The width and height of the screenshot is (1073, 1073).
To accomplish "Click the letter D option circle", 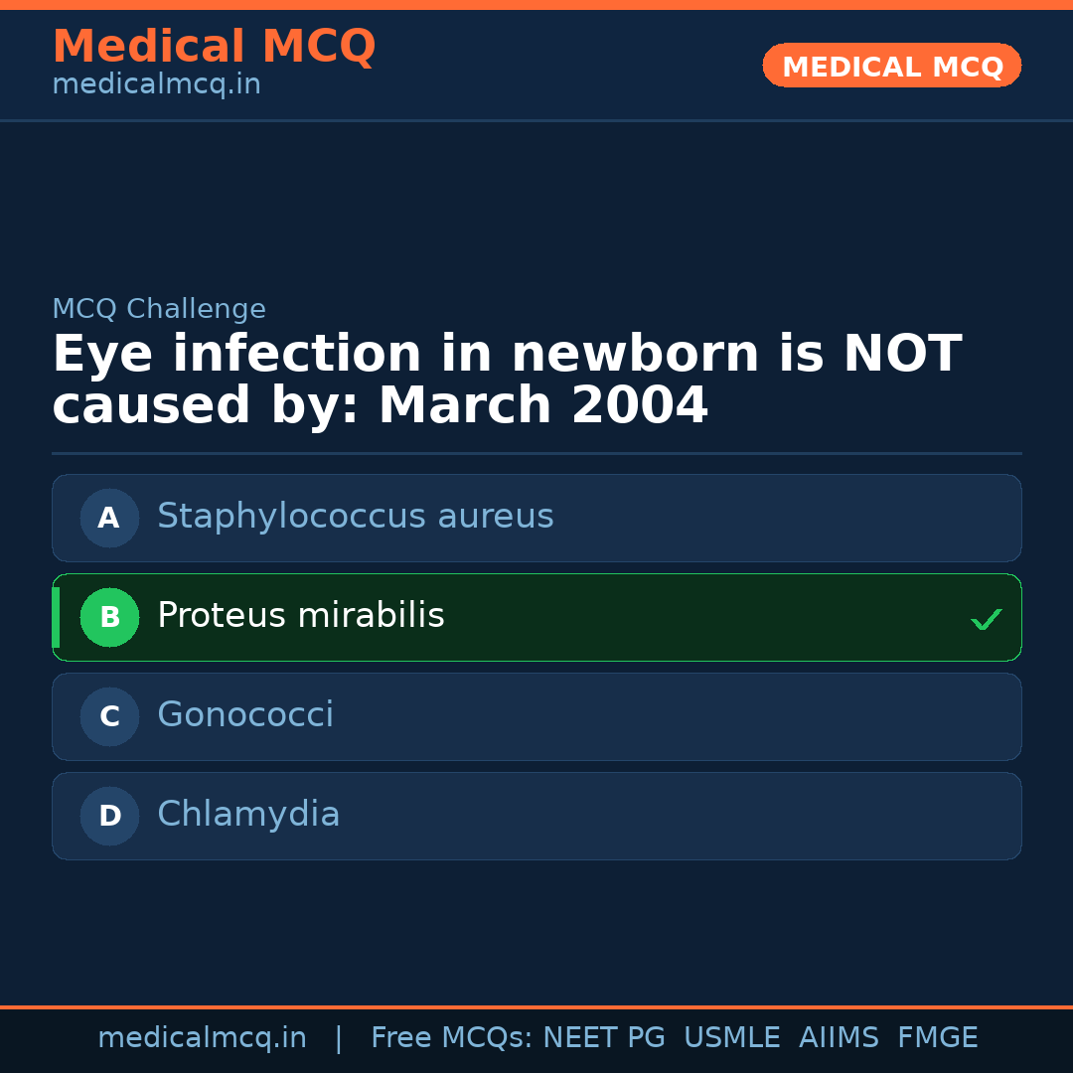I will [109, 816].
